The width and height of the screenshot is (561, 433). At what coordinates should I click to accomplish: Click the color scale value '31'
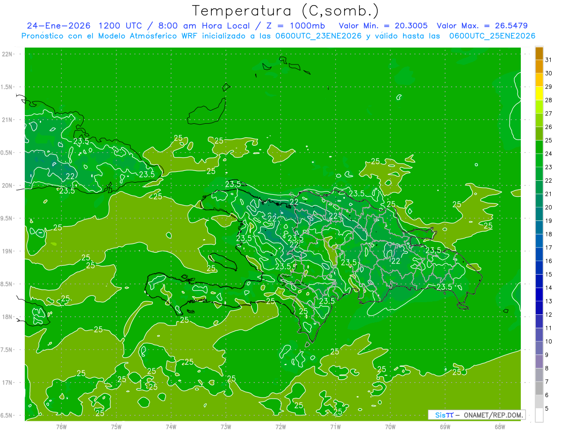tap(548, 60)
